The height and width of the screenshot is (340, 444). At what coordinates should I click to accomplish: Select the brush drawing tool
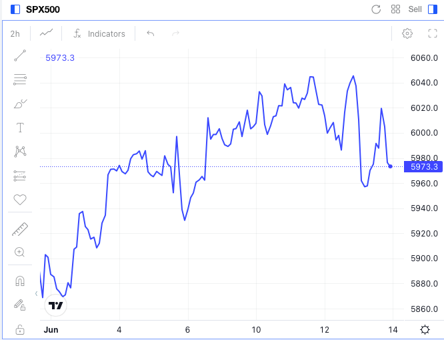[20, 104]
